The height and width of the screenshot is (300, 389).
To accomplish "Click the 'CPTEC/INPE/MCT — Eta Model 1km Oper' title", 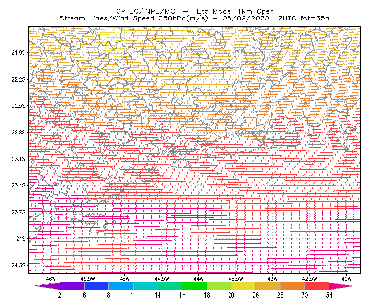I will pyautogui.click(x=194, y=11).
